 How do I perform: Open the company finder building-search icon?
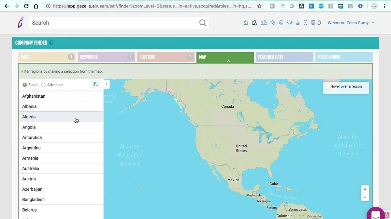[255, 23]
